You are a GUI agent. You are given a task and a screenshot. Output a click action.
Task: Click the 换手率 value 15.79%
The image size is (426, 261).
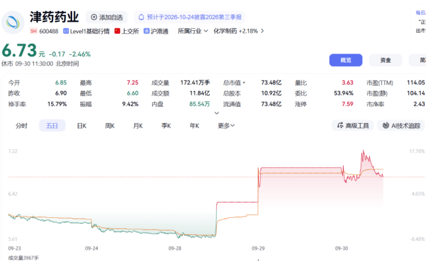pyautogui.click(x=57, y=104)
